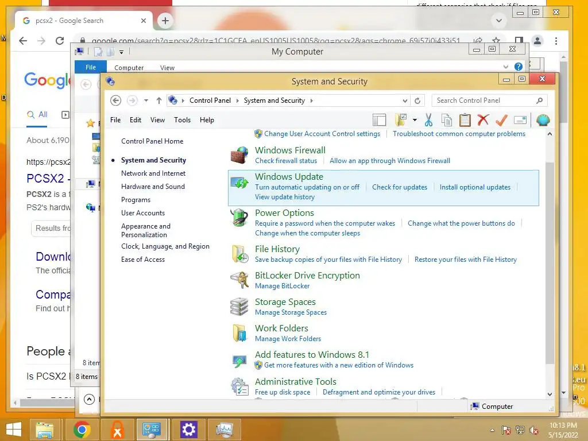
Task: Expand the My Computer ribbon chevron
Action: 506,67
